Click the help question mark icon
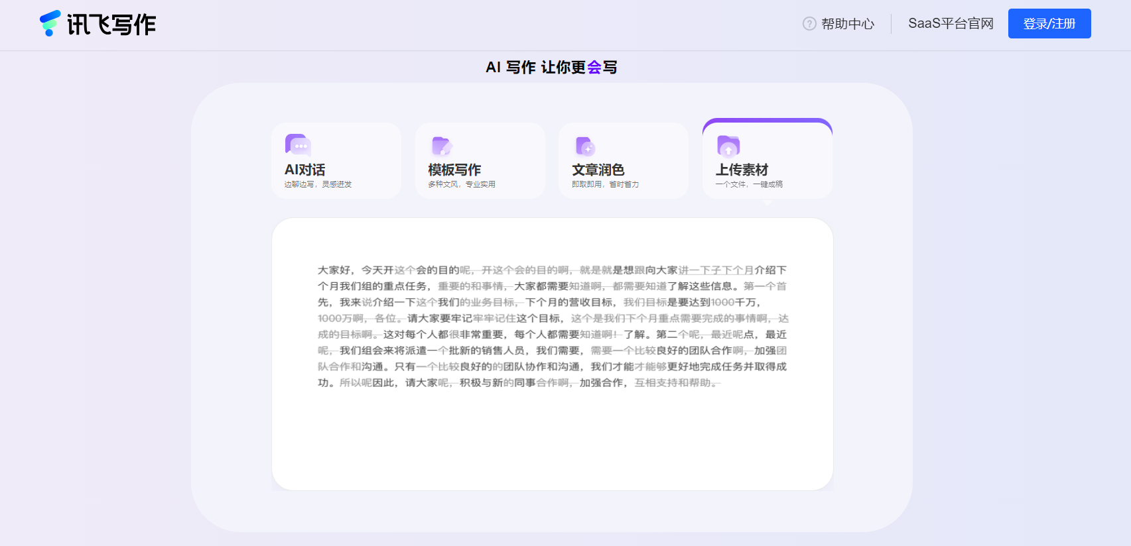 (809, 24)
